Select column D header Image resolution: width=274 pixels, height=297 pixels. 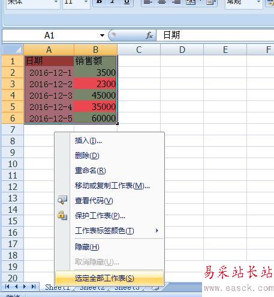pyautogui.click(x=182, y=50)
